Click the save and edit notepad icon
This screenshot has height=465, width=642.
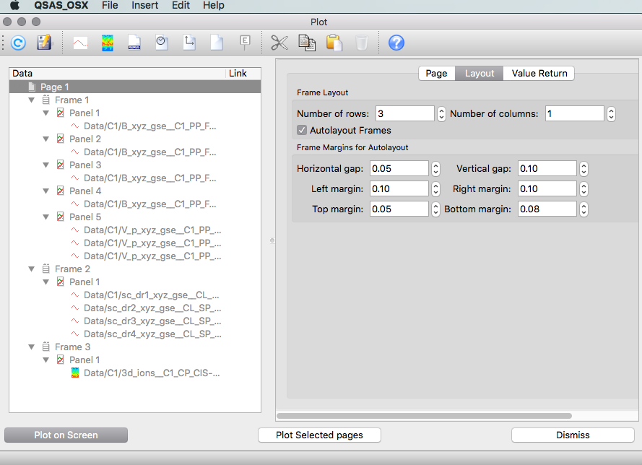point(44,43)
